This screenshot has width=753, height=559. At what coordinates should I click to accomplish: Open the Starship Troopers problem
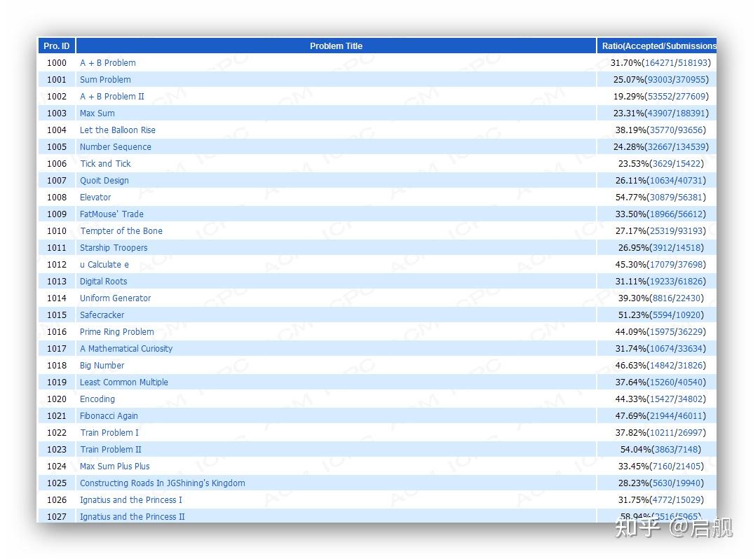point(114,247)
